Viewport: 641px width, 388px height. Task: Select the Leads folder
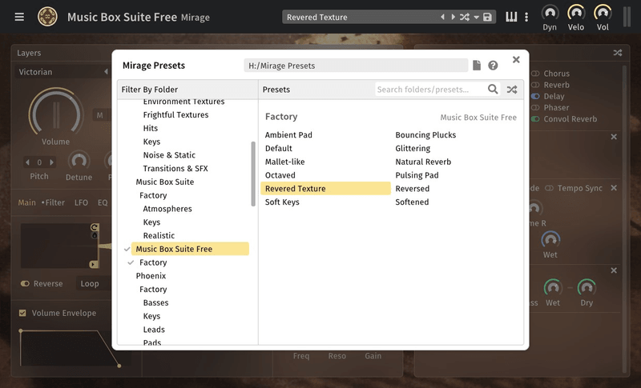point(154,330)
